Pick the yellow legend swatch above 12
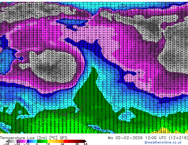Viewport: 188px width, 145px height. tap(48, 141)
